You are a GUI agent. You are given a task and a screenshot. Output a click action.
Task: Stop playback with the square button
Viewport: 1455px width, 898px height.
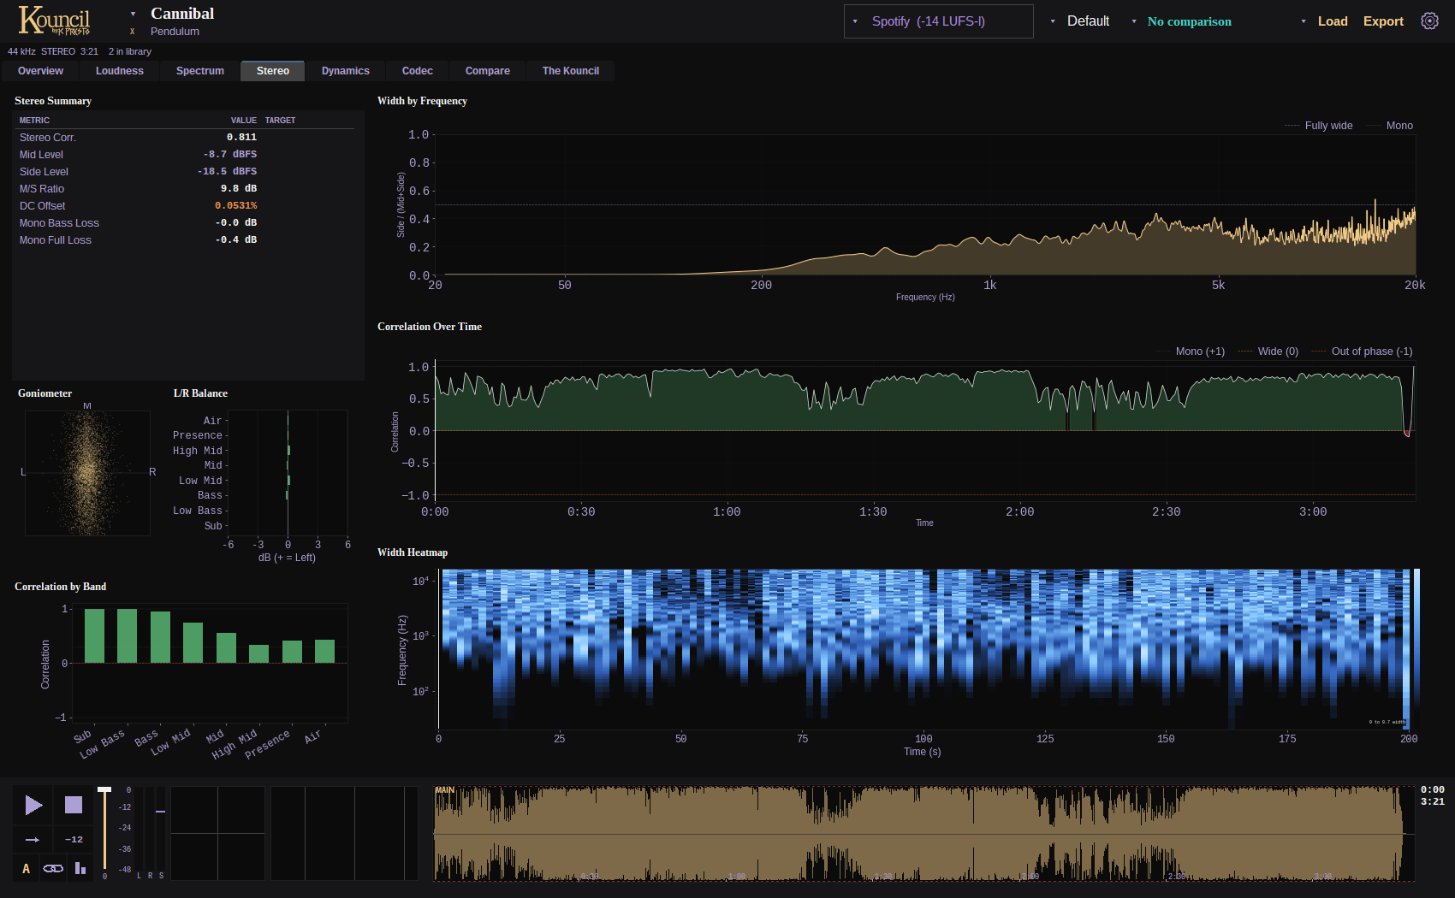(74, 805)
